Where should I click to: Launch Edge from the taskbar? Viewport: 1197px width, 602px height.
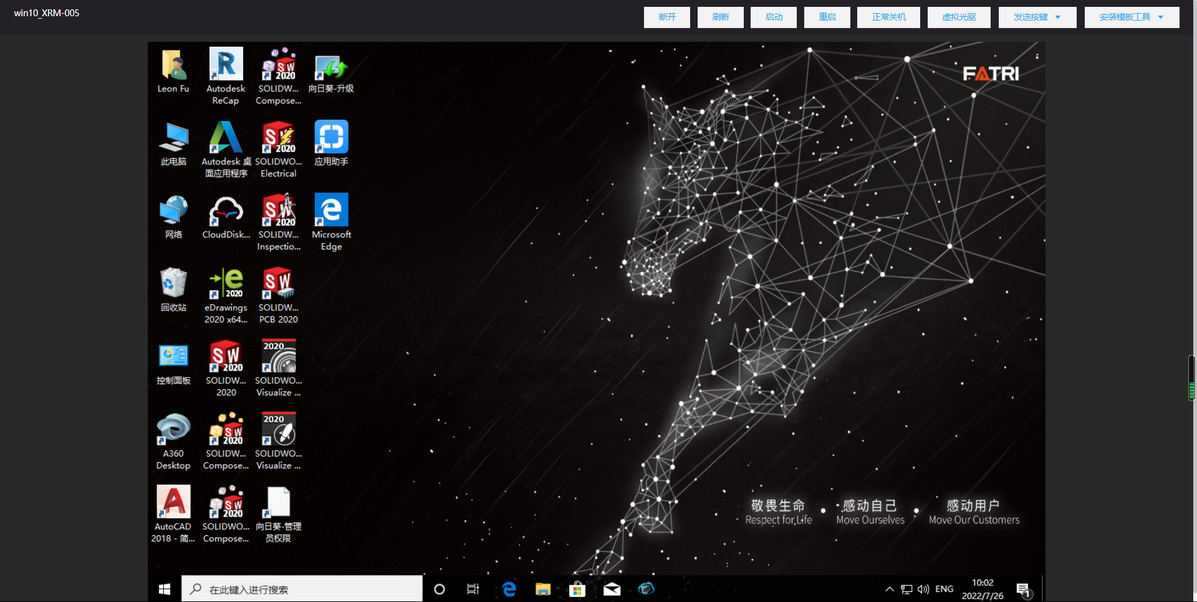point(509,589)
